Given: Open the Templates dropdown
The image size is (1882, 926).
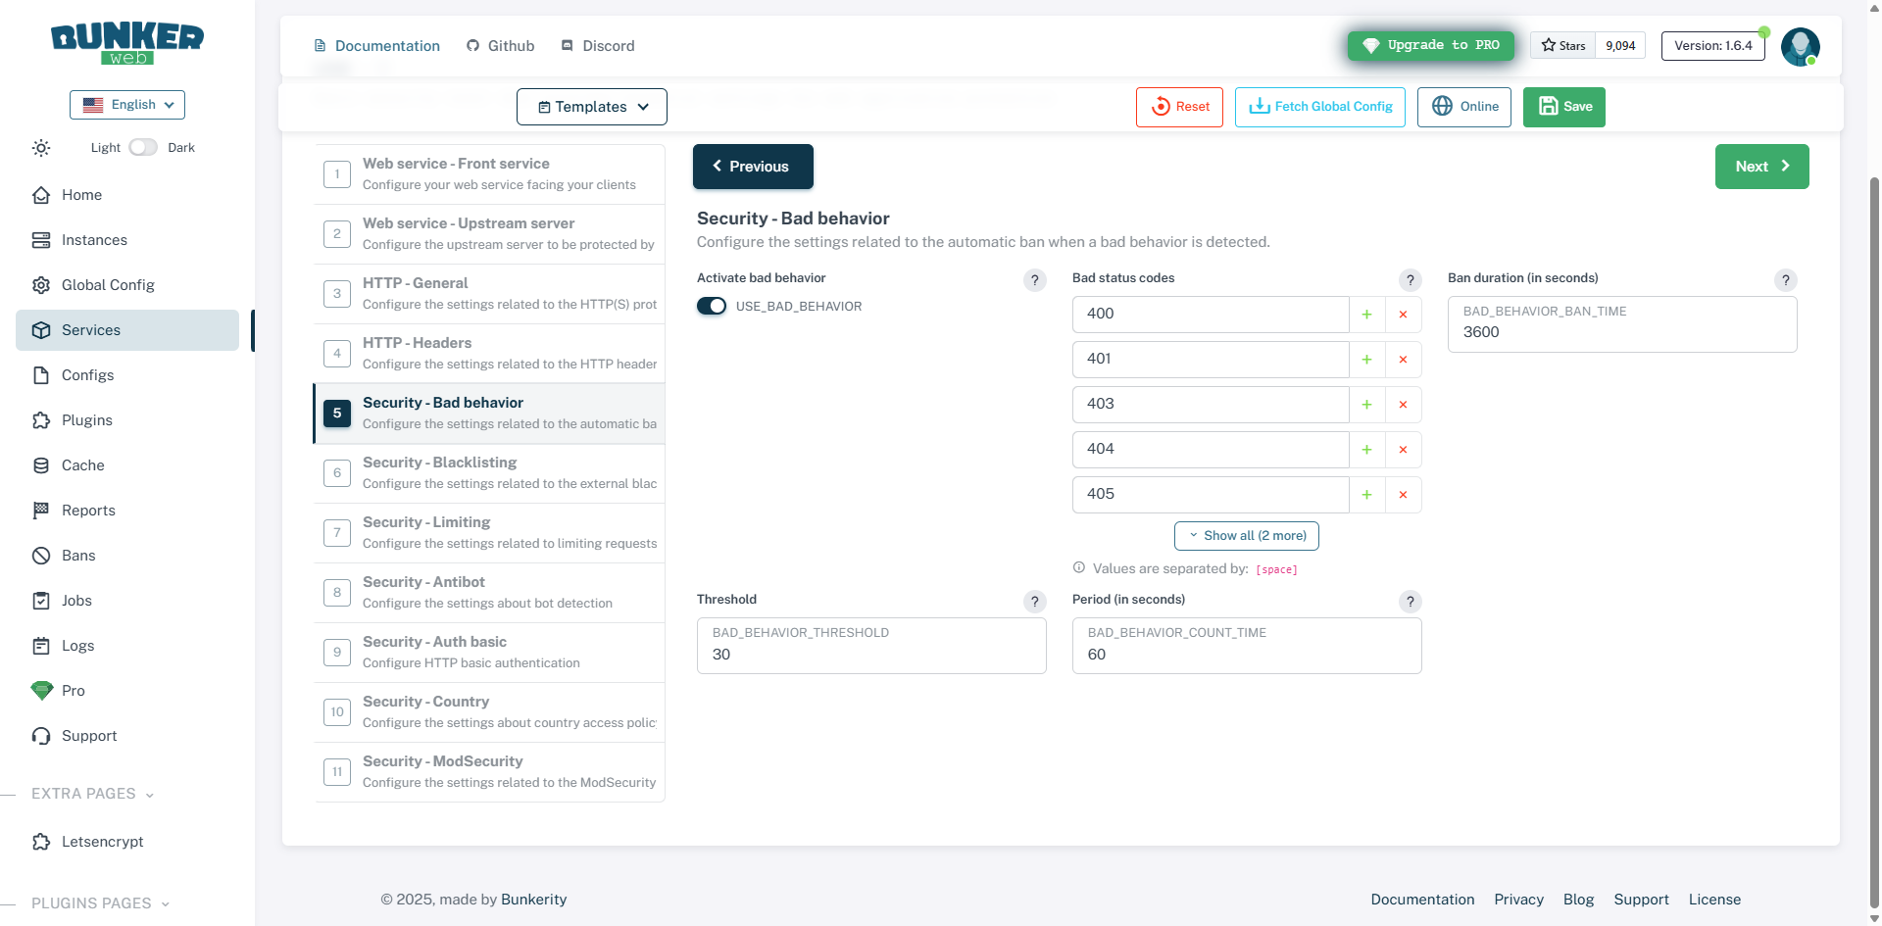Looking at the screenshot, I should click(592, 107).
